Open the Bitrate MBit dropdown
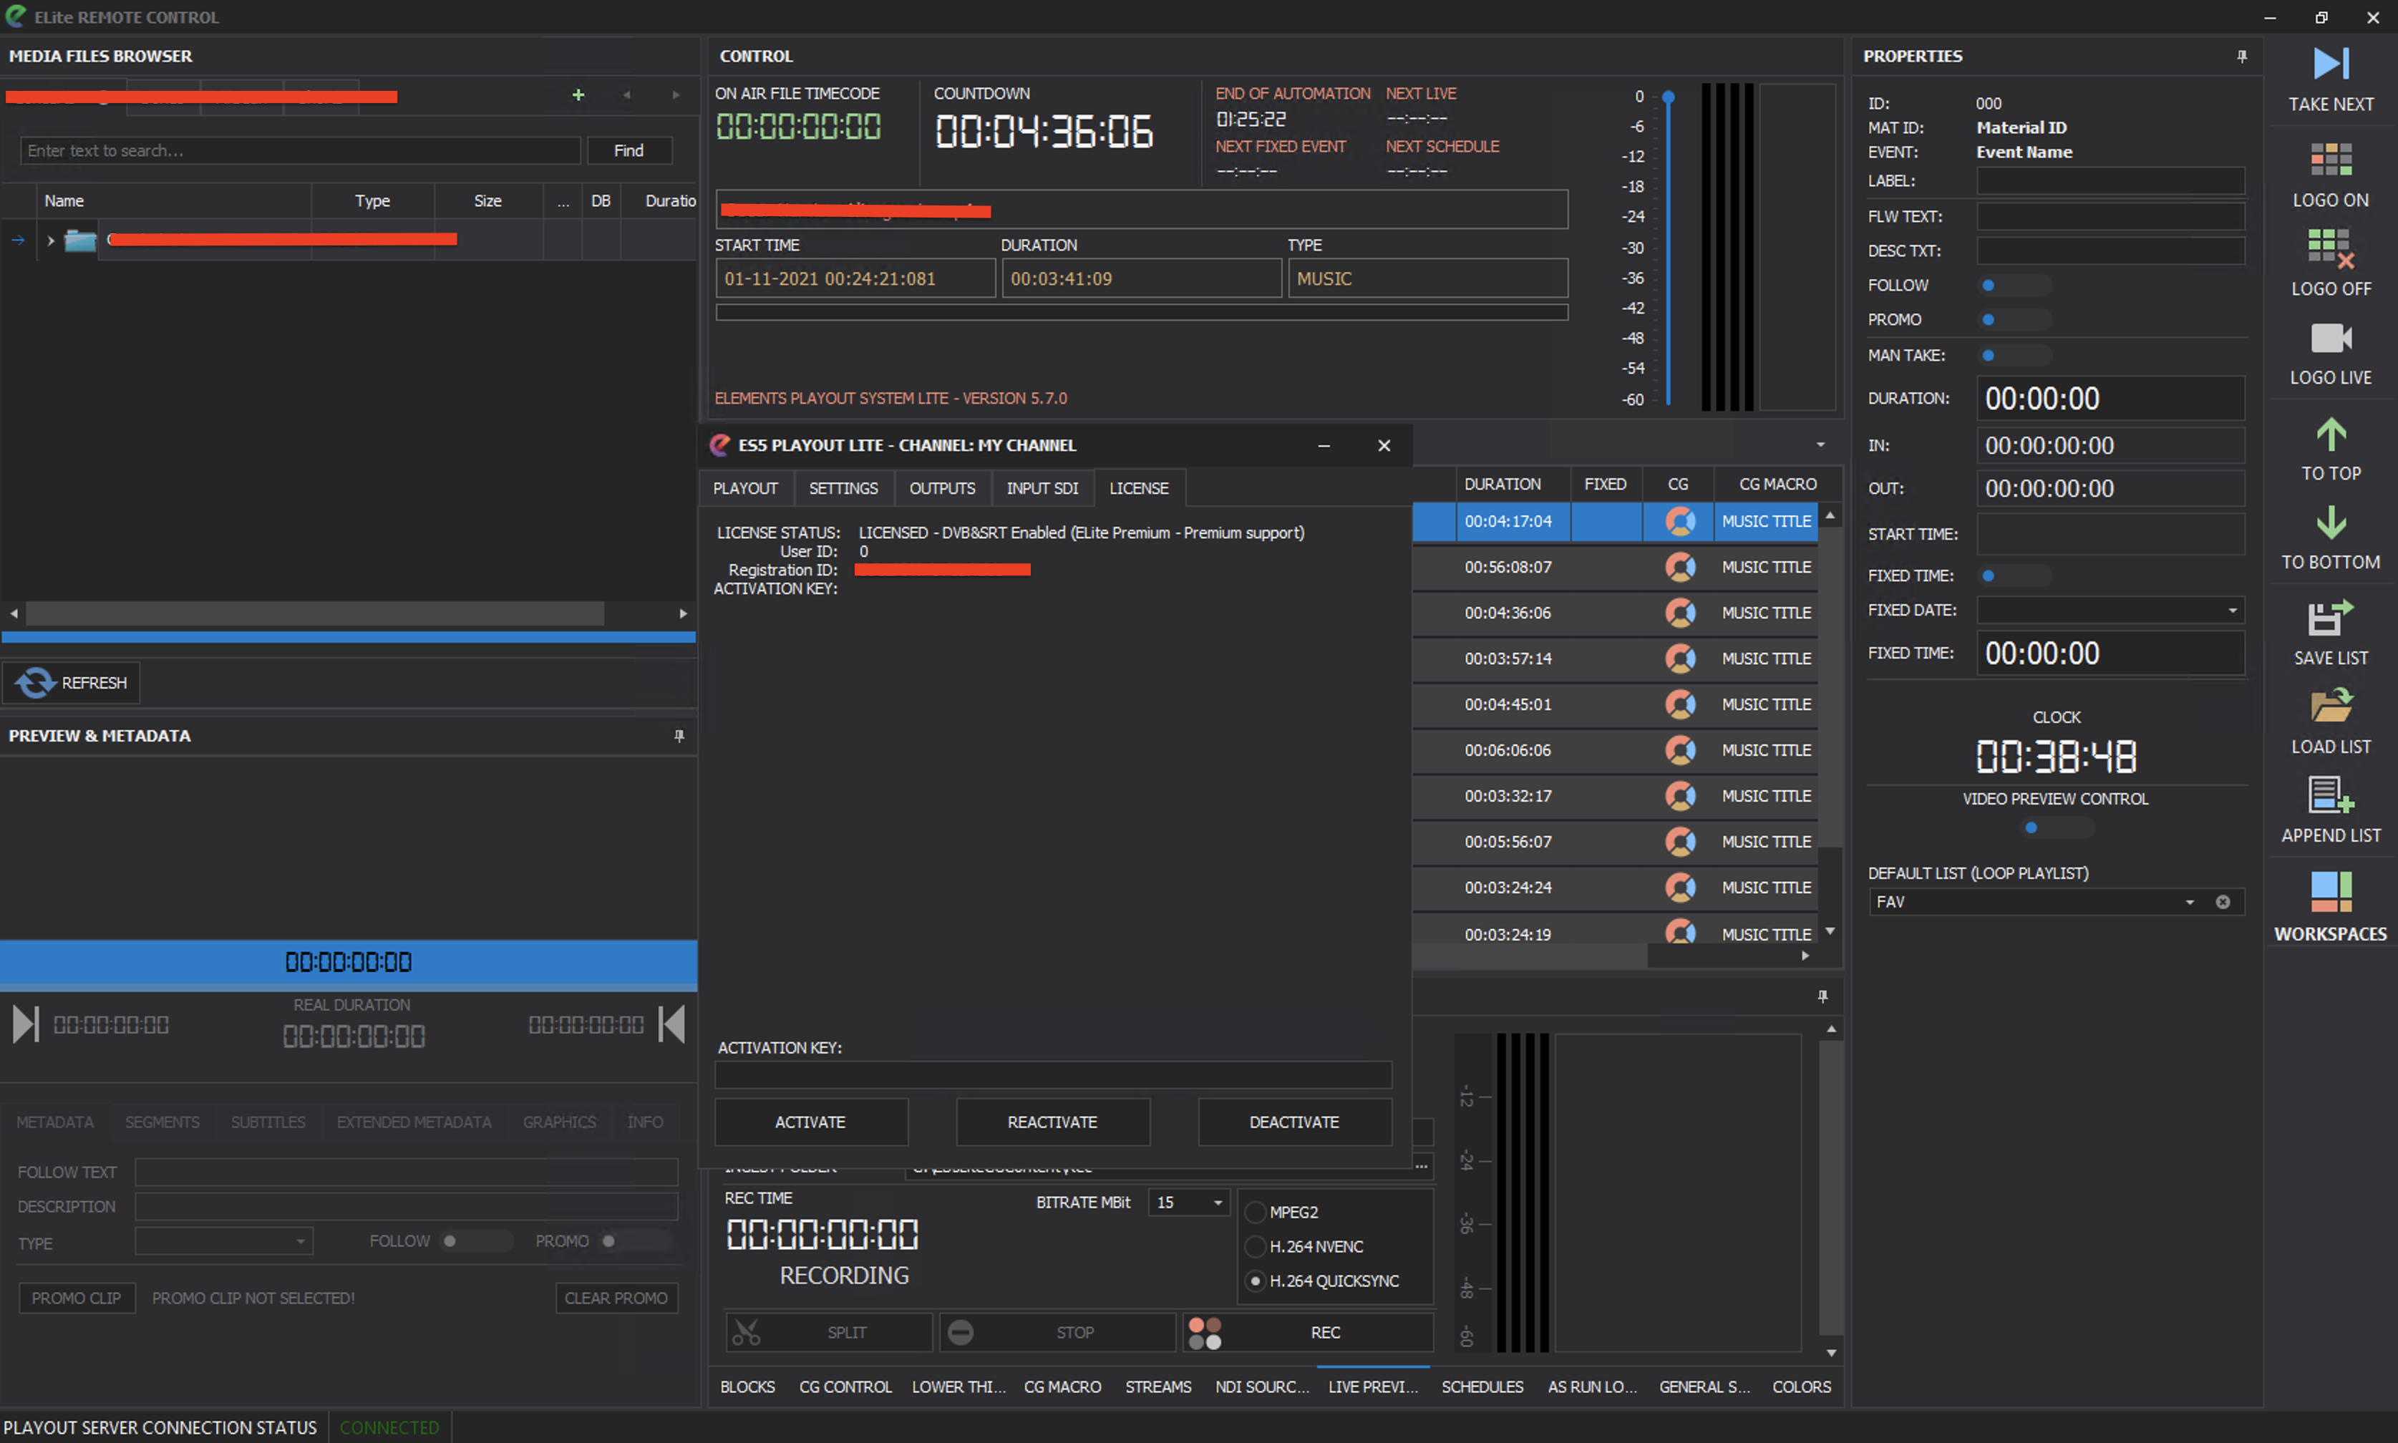The width and height of the screenshot is (2398, 1443). 1216,1202
